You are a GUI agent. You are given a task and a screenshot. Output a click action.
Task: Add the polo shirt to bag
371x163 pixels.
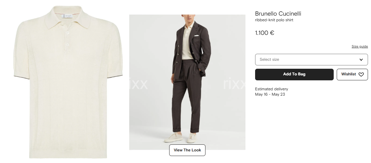pyautogui.click(x=294, y=74)
